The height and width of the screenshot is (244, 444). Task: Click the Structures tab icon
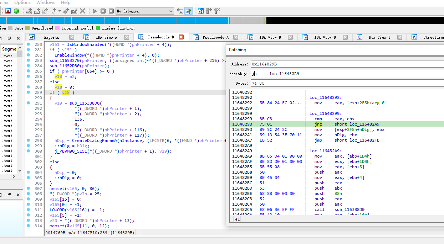[414, 37]
